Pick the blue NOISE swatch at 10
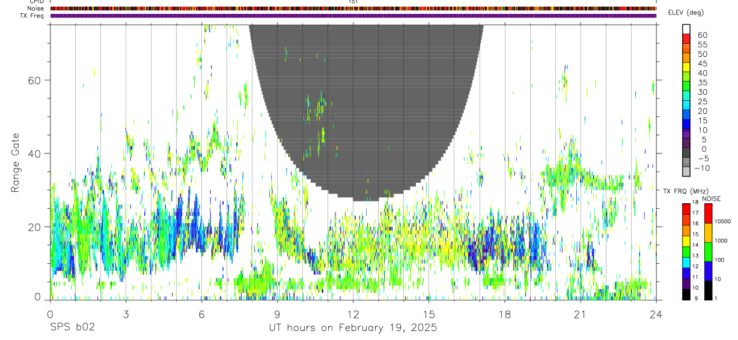 [708, 271]
